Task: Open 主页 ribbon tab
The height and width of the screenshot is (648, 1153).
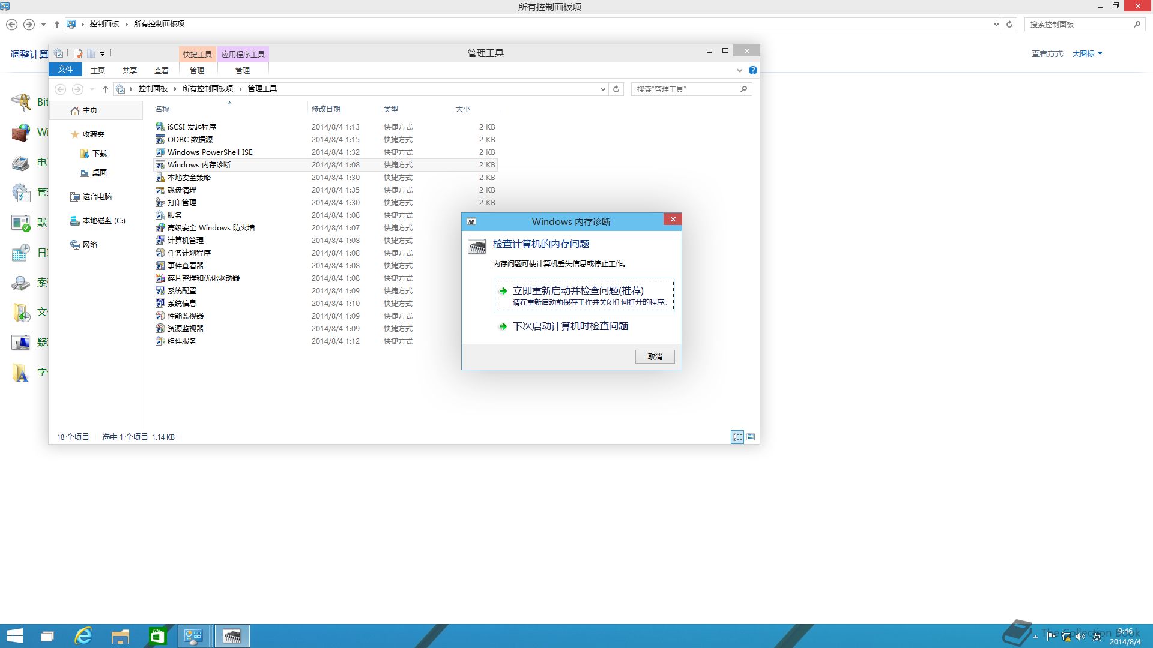Action: 98,70
